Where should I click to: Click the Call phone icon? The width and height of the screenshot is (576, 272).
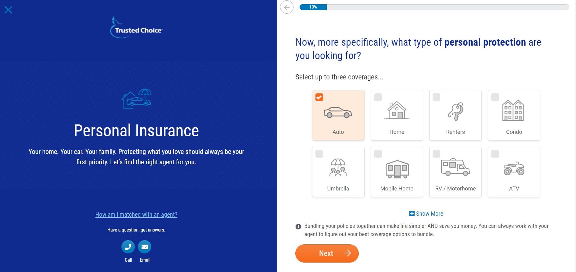[x=128, y=247]
